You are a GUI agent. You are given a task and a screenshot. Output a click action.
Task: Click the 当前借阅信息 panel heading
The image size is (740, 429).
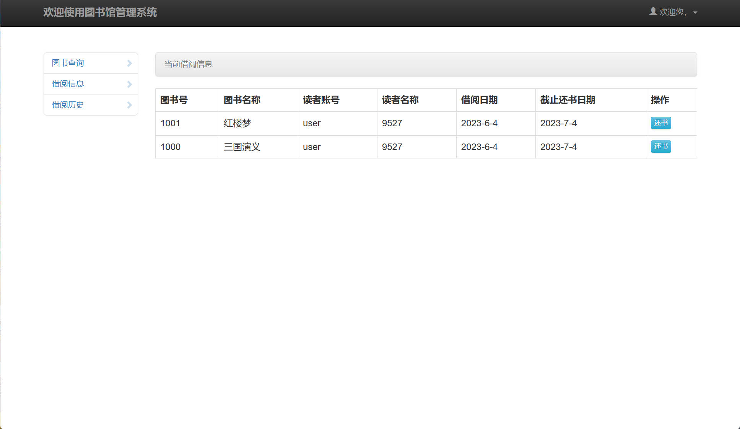tap(188, 64)
